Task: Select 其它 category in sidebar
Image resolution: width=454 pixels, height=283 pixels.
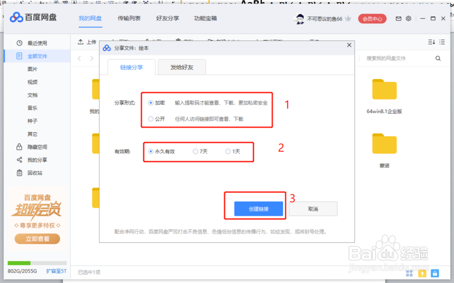Action: tap(32, 134)
